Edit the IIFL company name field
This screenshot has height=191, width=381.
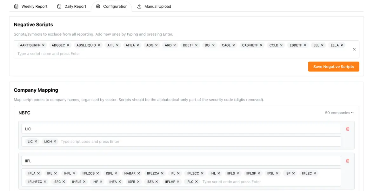pos(181,161)
